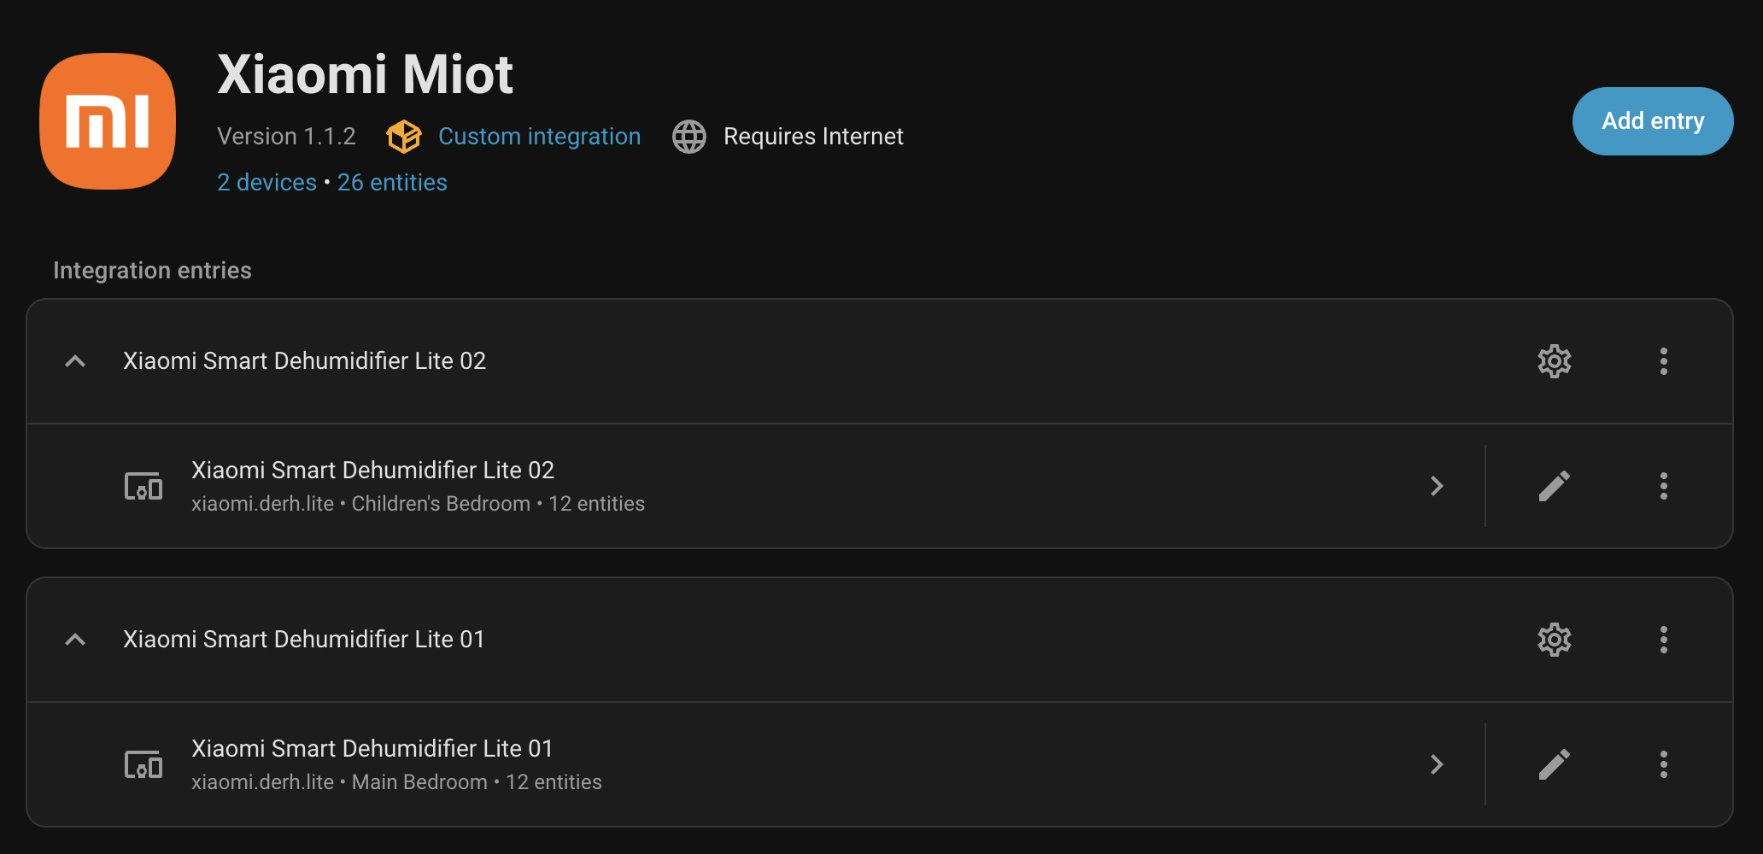Open settings gear for Dehumidifier Lite 01 entry
Screen dimensions: 1763x854
pyautogui.click(x=1554, y=639)
